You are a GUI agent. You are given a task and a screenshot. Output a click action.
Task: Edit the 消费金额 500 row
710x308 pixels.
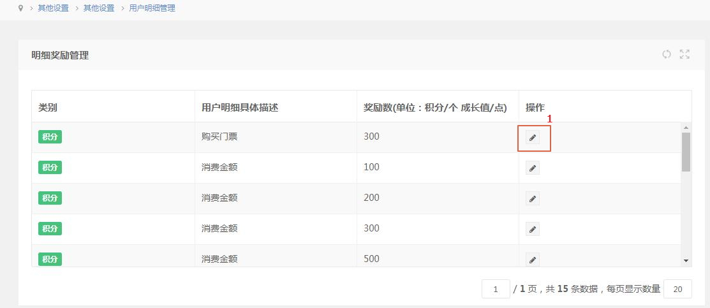tap(533, 260)
